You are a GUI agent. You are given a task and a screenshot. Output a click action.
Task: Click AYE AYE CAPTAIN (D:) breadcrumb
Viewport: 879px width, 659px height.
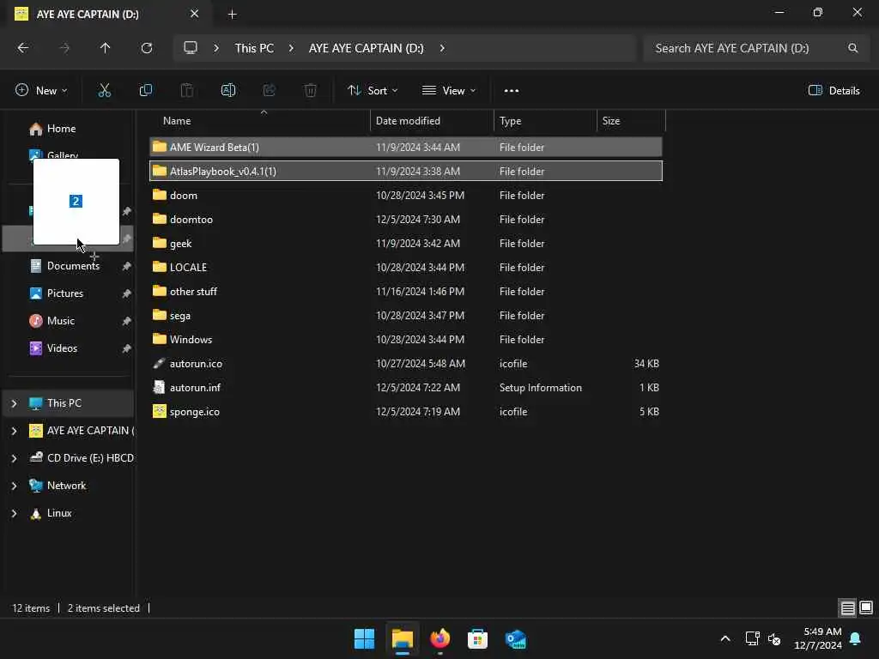point(366,48)
